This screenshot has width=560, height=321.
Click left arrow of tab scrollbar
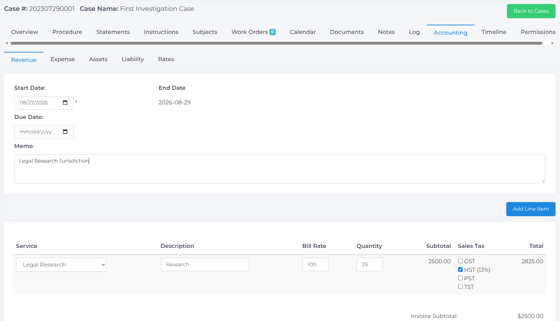[7, 43]
